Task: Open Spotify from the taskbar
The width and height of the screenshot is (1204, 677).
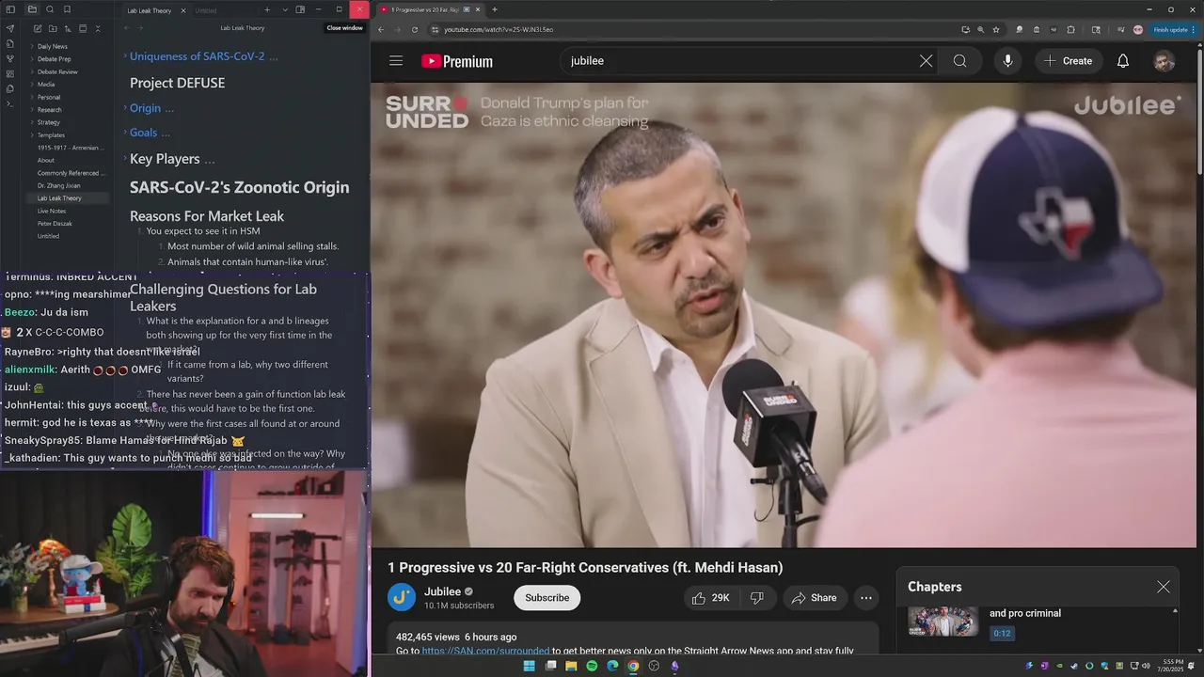Action: pyautogui.click(x=592, y=666)
